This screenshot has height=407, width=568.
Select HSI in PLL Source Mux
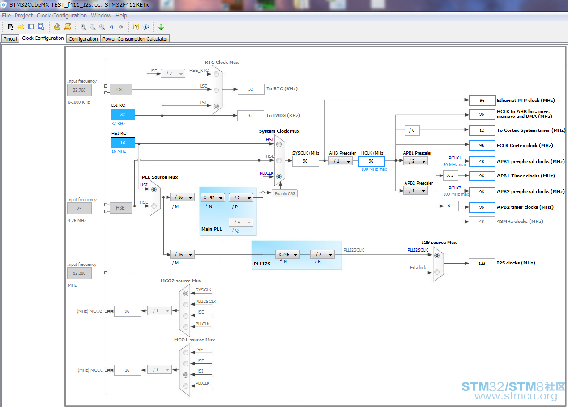(x=154, y=189)
